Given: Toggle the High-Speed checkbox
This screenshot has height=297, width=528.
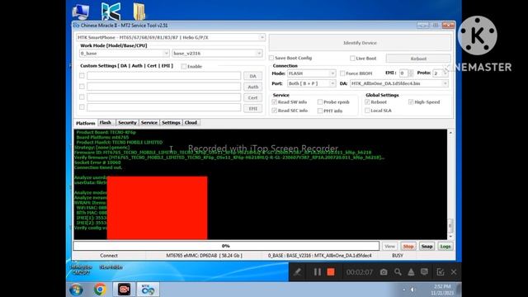Looking at the screenshot, I should [411, 101].
